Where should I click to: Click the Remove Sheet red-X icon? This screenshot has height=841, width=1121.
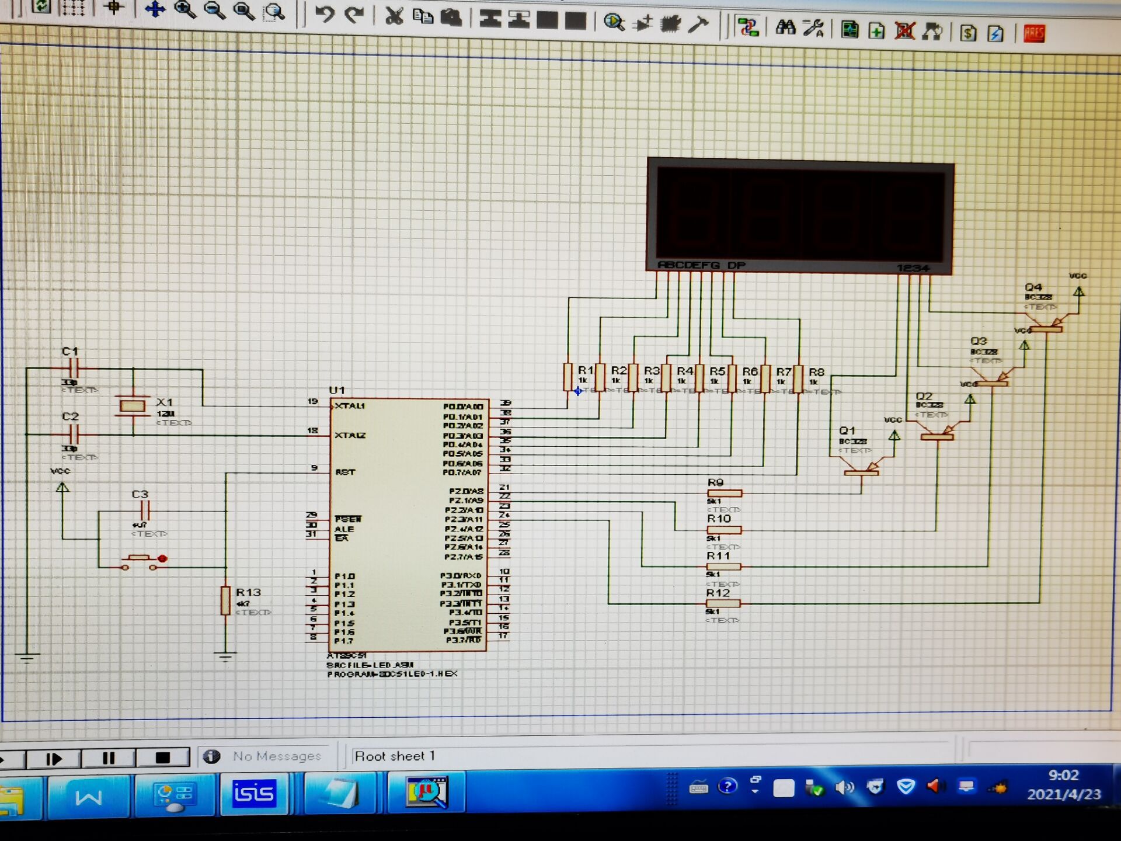(x=904, y=30)
